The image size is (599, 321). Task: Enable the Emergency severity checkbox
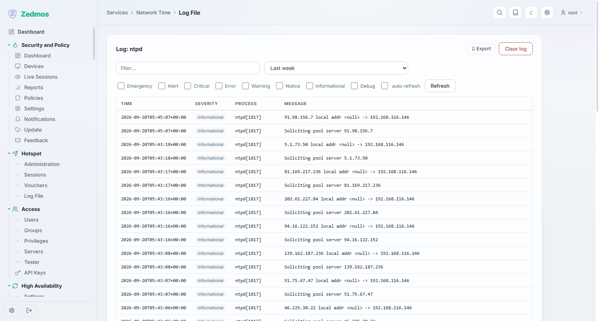click(x=121, y=86)
